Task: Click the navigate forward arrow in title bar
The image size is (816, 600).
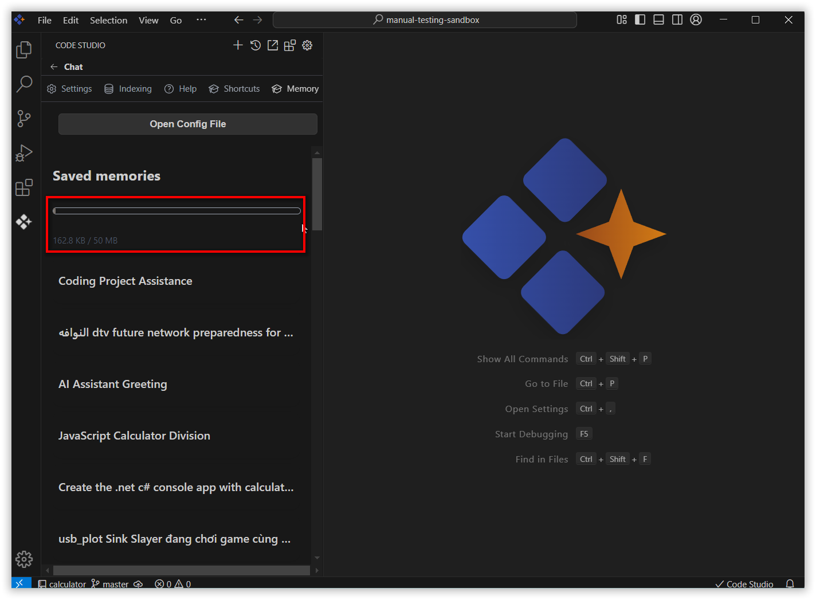Action: tap(258, 20)
